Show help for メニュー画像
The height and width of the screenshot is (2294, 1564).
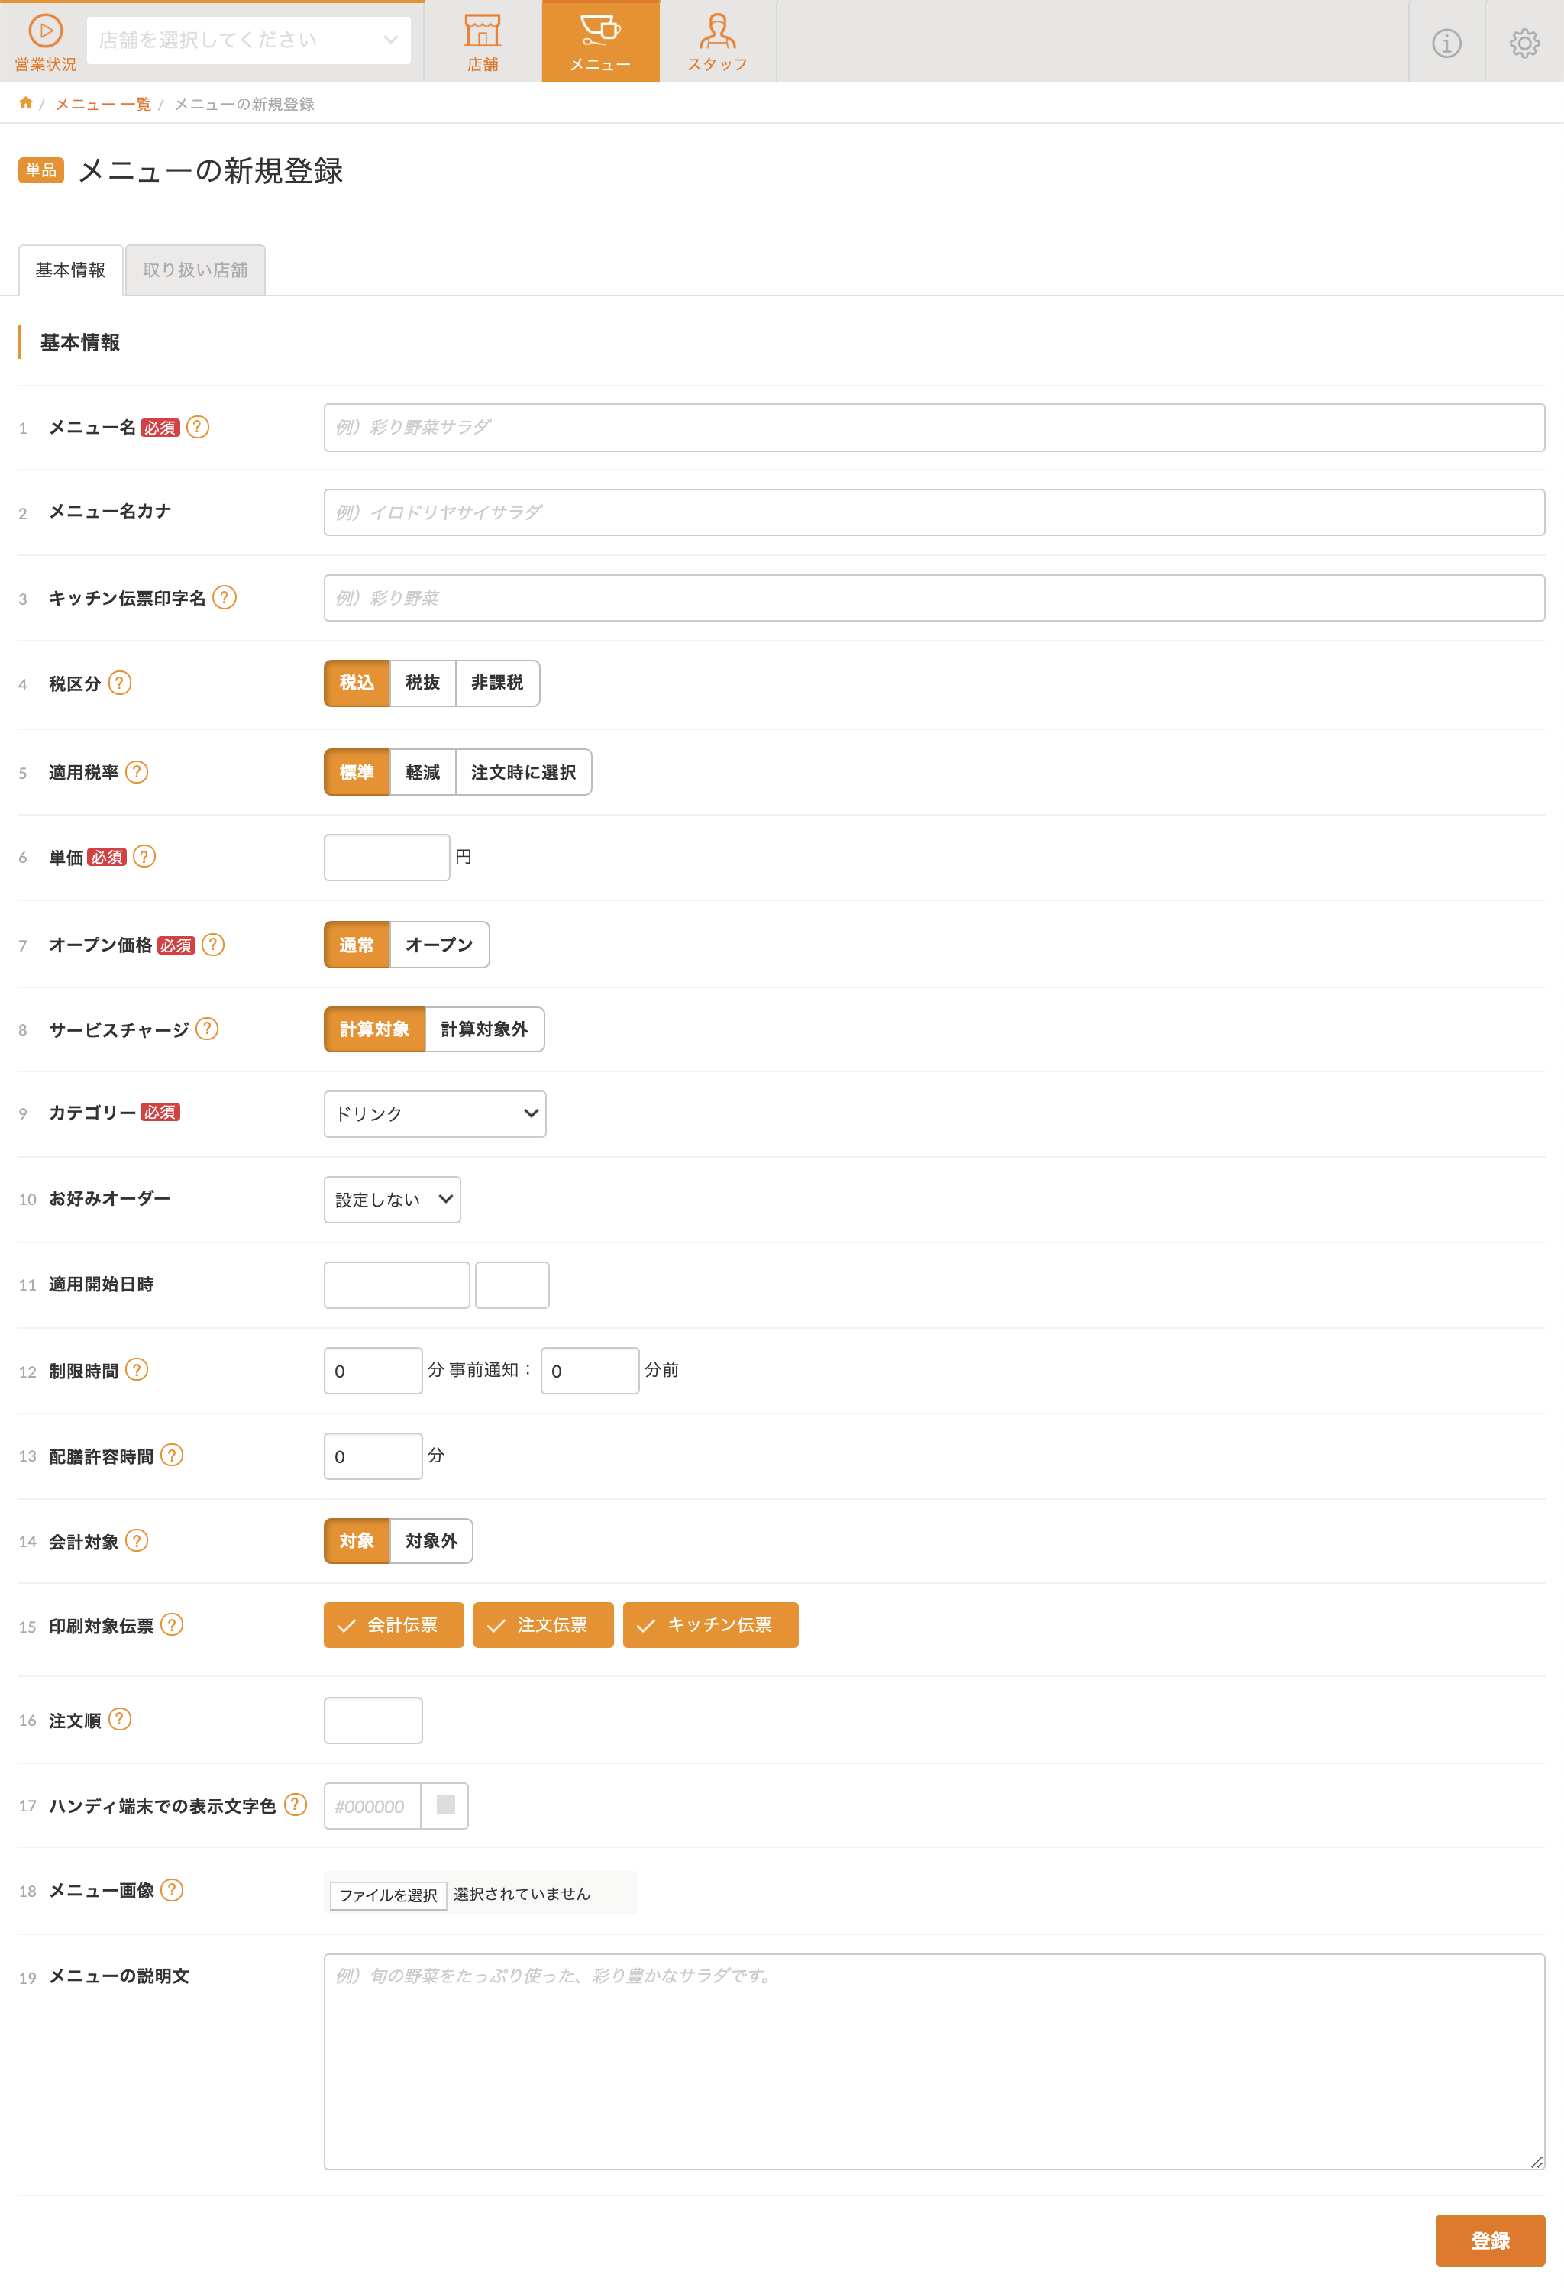click(172, 1889)
